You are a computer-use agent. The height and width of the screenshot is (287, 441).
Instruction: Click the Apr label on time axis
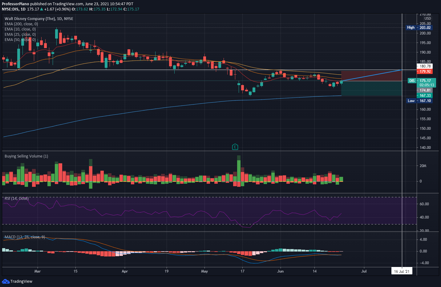(x=125, y=271)
